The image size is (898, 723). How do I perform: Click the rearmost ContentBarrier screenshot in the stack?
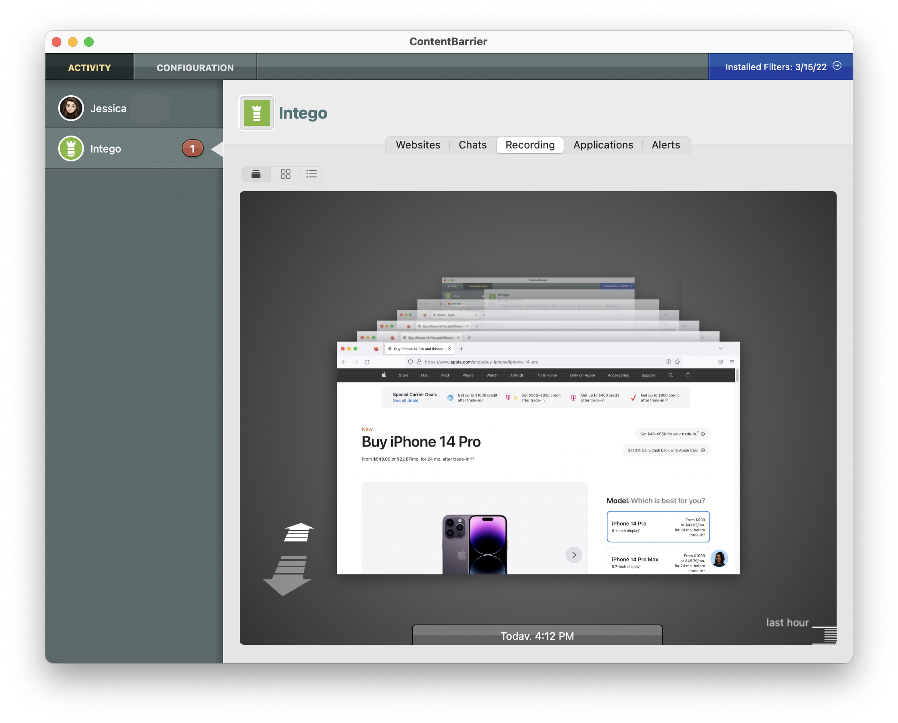[538, 288]
